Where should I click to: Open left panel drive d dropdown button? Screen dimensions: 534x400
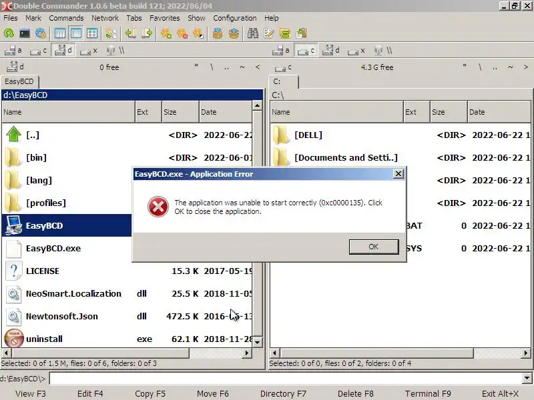click(x=15, y=67)
